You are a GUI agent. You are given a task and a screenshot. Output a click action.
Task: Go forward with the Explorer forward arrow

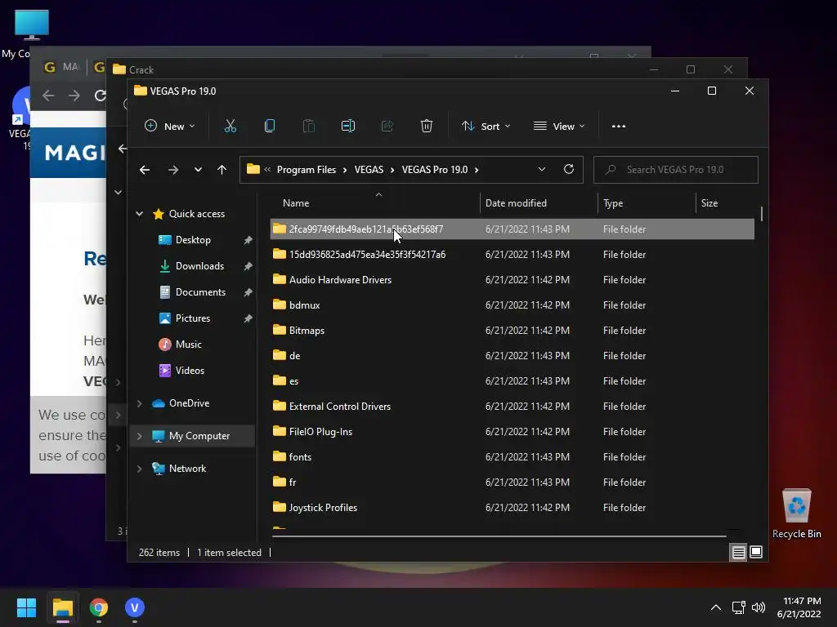coord(173,170)
